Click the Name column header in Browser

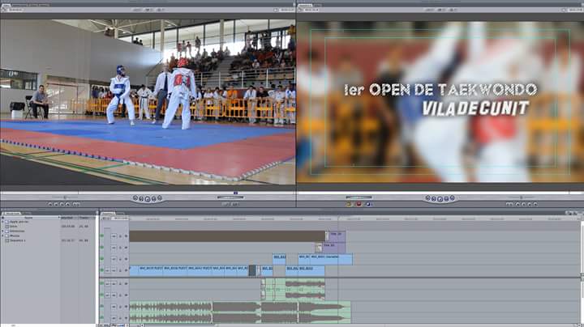click(x=28, y=218)
